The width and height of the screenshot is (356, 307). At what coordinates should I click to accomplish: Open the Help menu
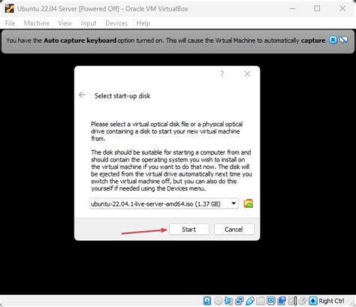pos(143,23)
